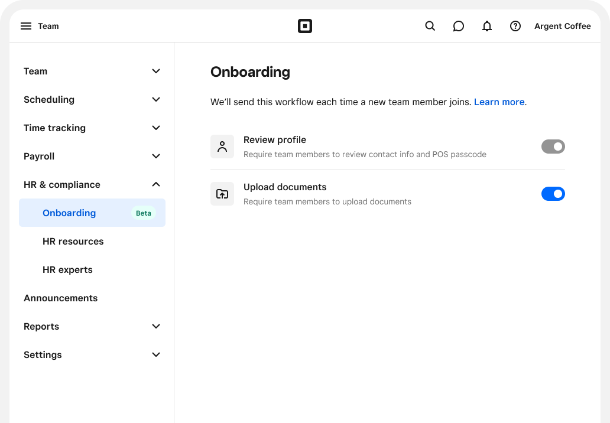Click the Learn more link
The height and width of the screenshot is (423, 610).
[x=499, y=102]
